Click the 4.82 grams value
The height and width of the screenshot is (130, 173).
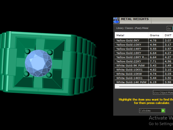pos(153,70)
